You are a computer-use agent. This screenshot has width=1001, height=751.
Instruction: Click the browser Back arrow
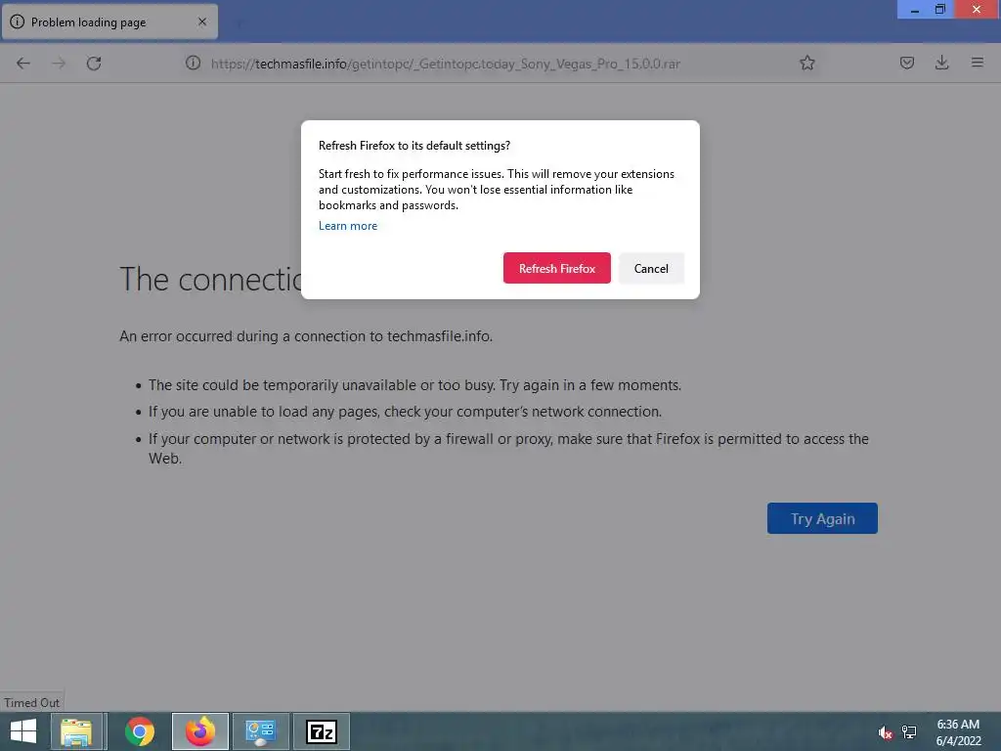pyautogui.click(x=23, y=64)
